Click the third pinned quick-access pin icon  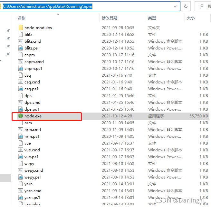coord(8,46)
